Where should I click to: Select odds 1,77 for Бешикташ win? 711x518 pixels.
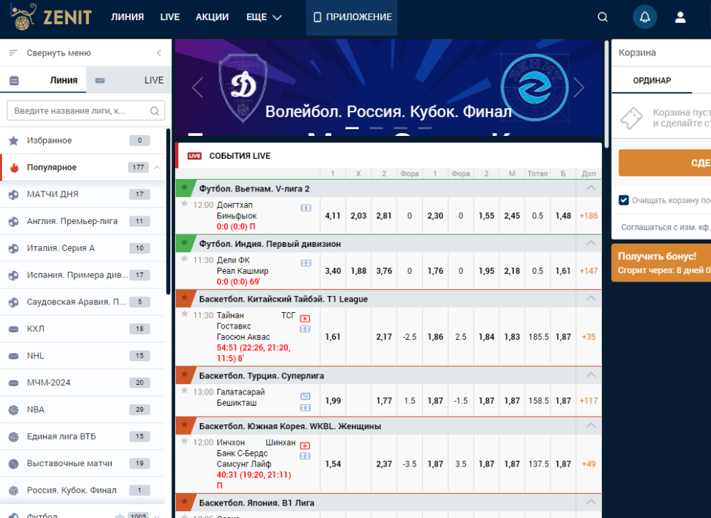(384, 401)
